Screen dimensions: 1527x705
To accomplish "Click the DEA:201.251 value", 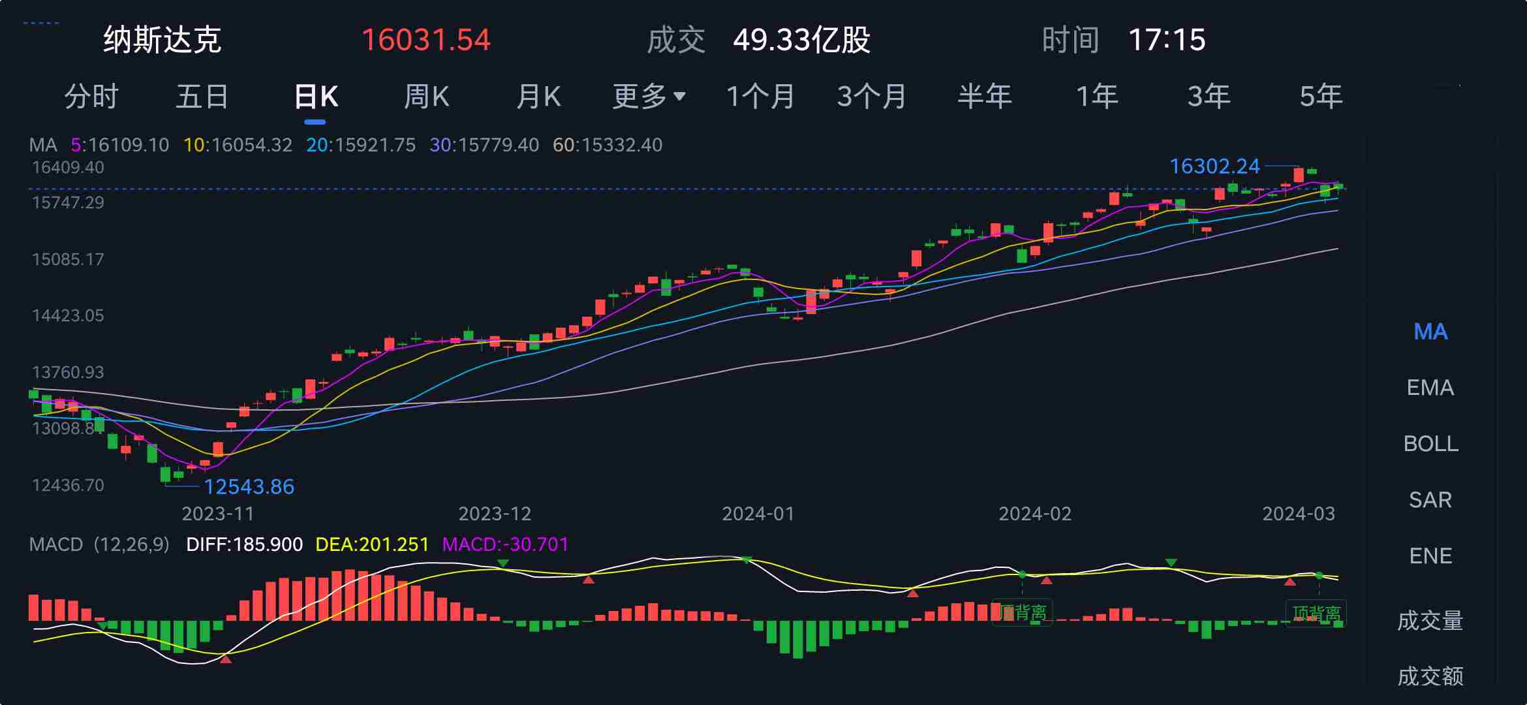I will 372,544.
